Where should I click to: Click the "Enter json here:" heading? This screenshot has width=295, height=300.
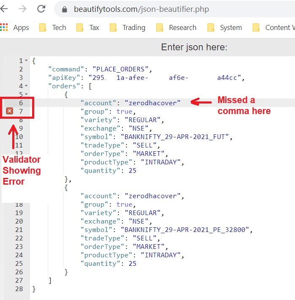point(194,47)
